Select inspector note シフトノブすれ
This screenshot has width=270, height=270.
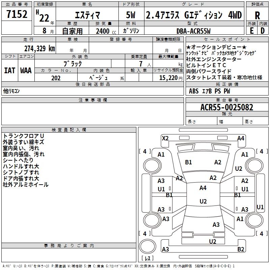[21, 172]
